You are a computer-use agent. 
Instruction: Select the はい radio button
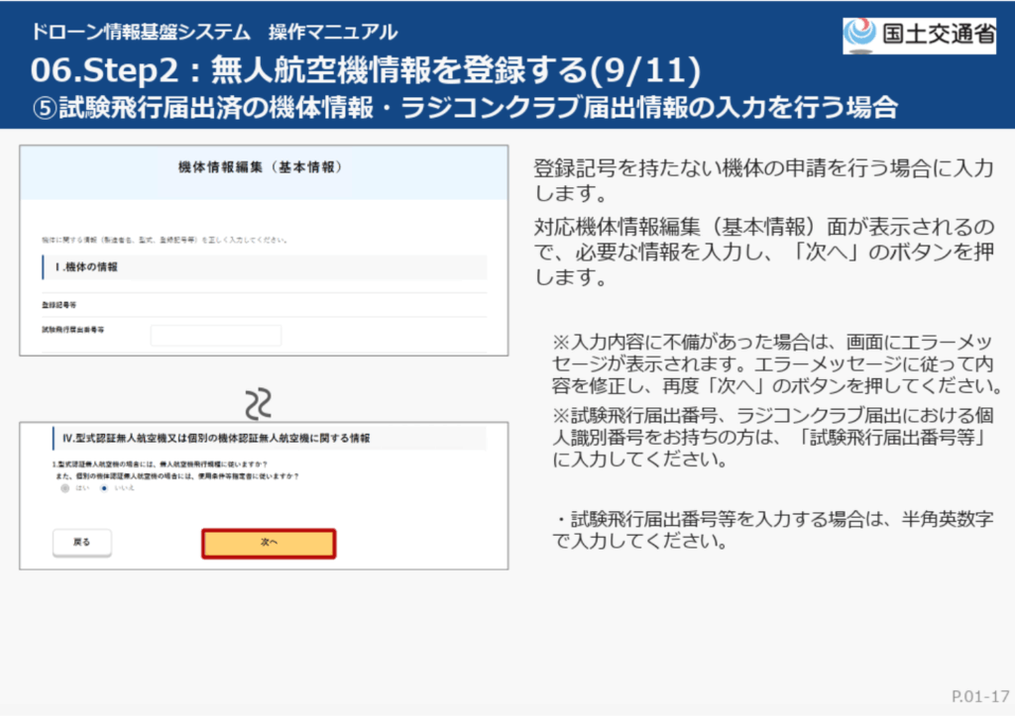(66, 488)
